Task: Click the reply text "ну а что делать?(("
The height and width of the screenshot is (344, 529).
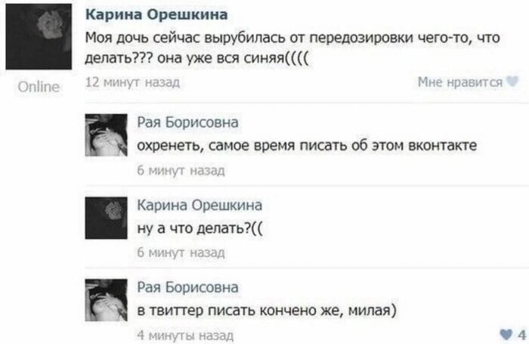Action: point(200,229)
